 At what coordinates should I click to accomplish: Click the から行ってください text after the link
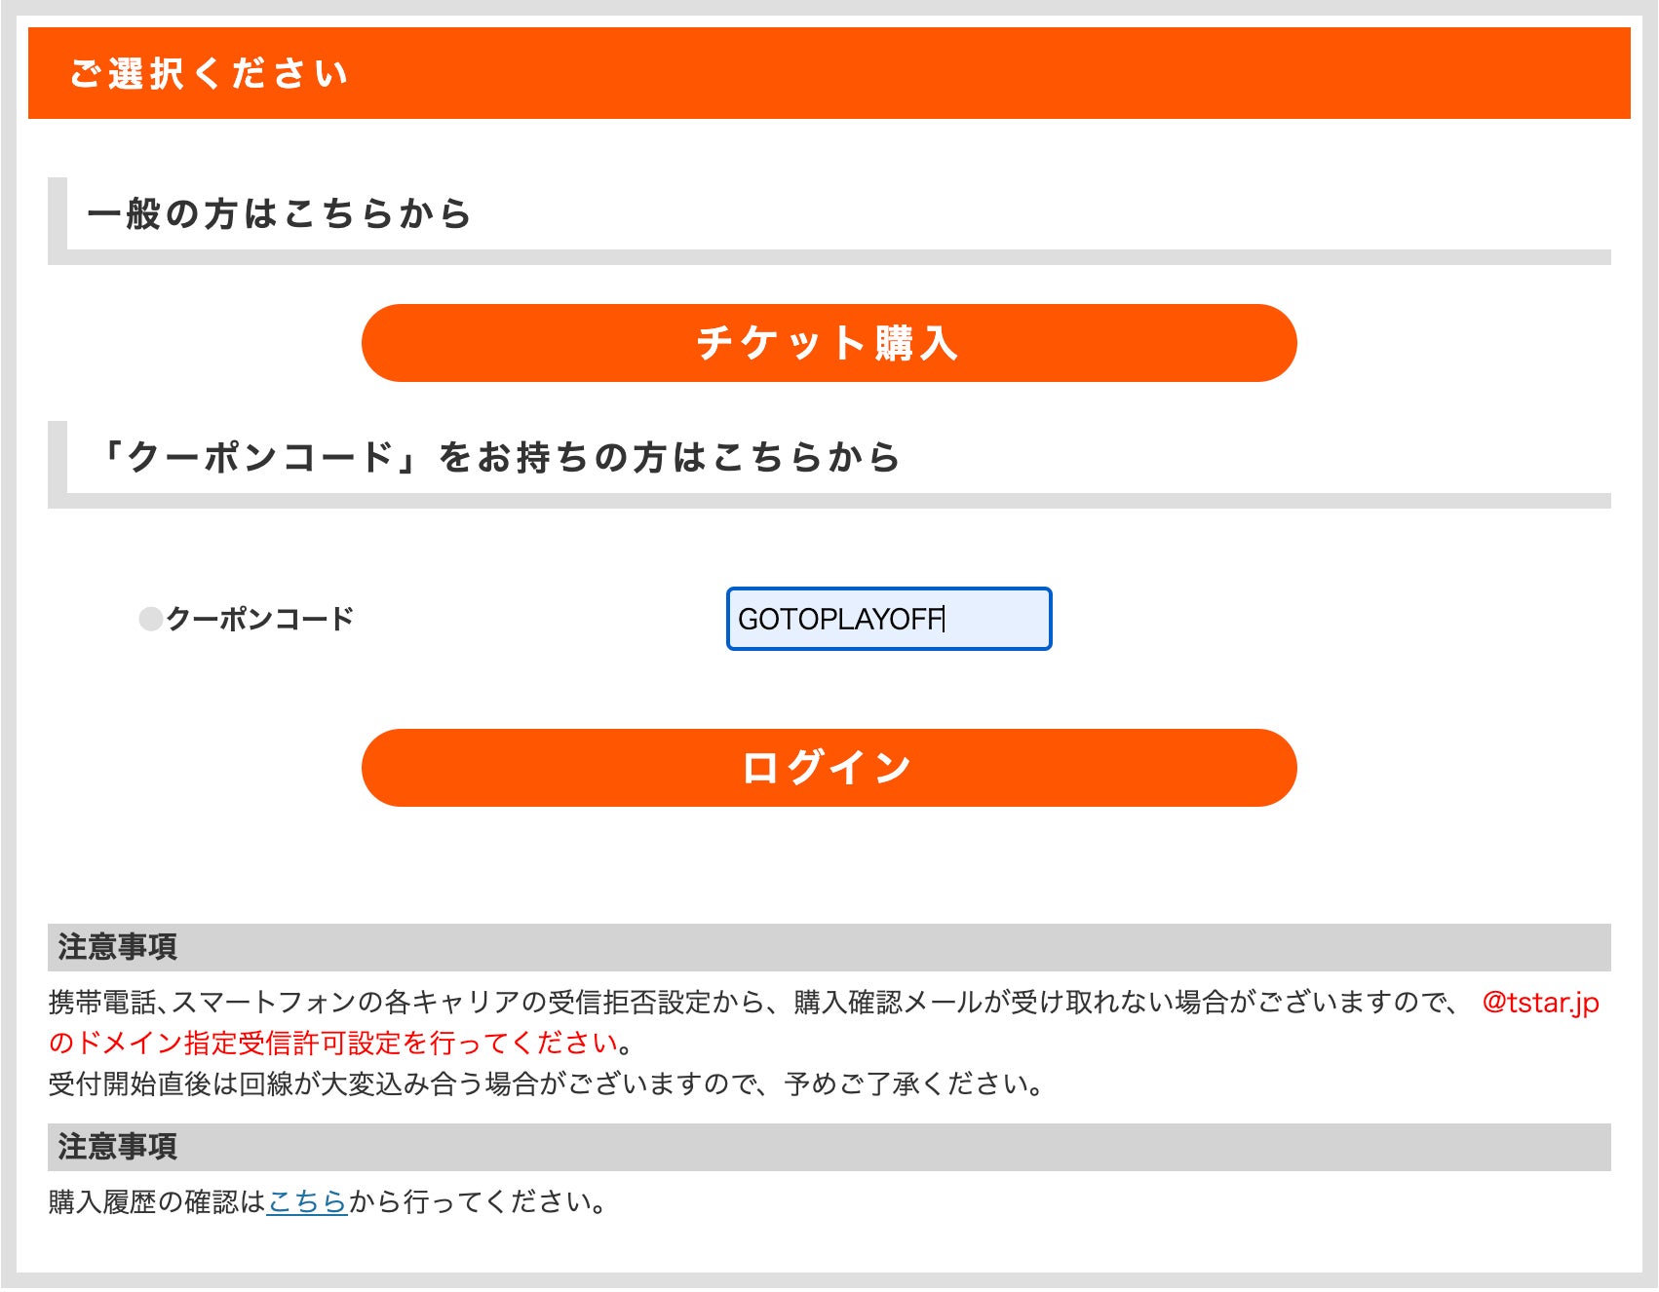[x=478, y=1202]
